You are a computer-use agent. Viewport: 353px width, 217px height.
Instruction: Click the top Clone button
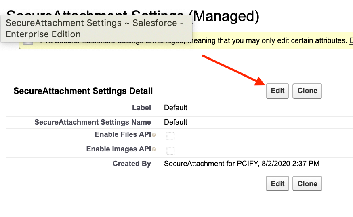307,91
